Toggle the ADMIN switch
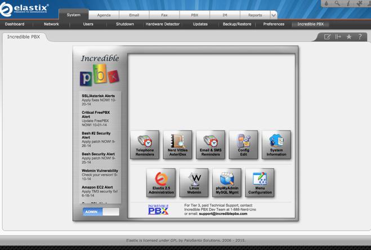 tap(101, 212)
